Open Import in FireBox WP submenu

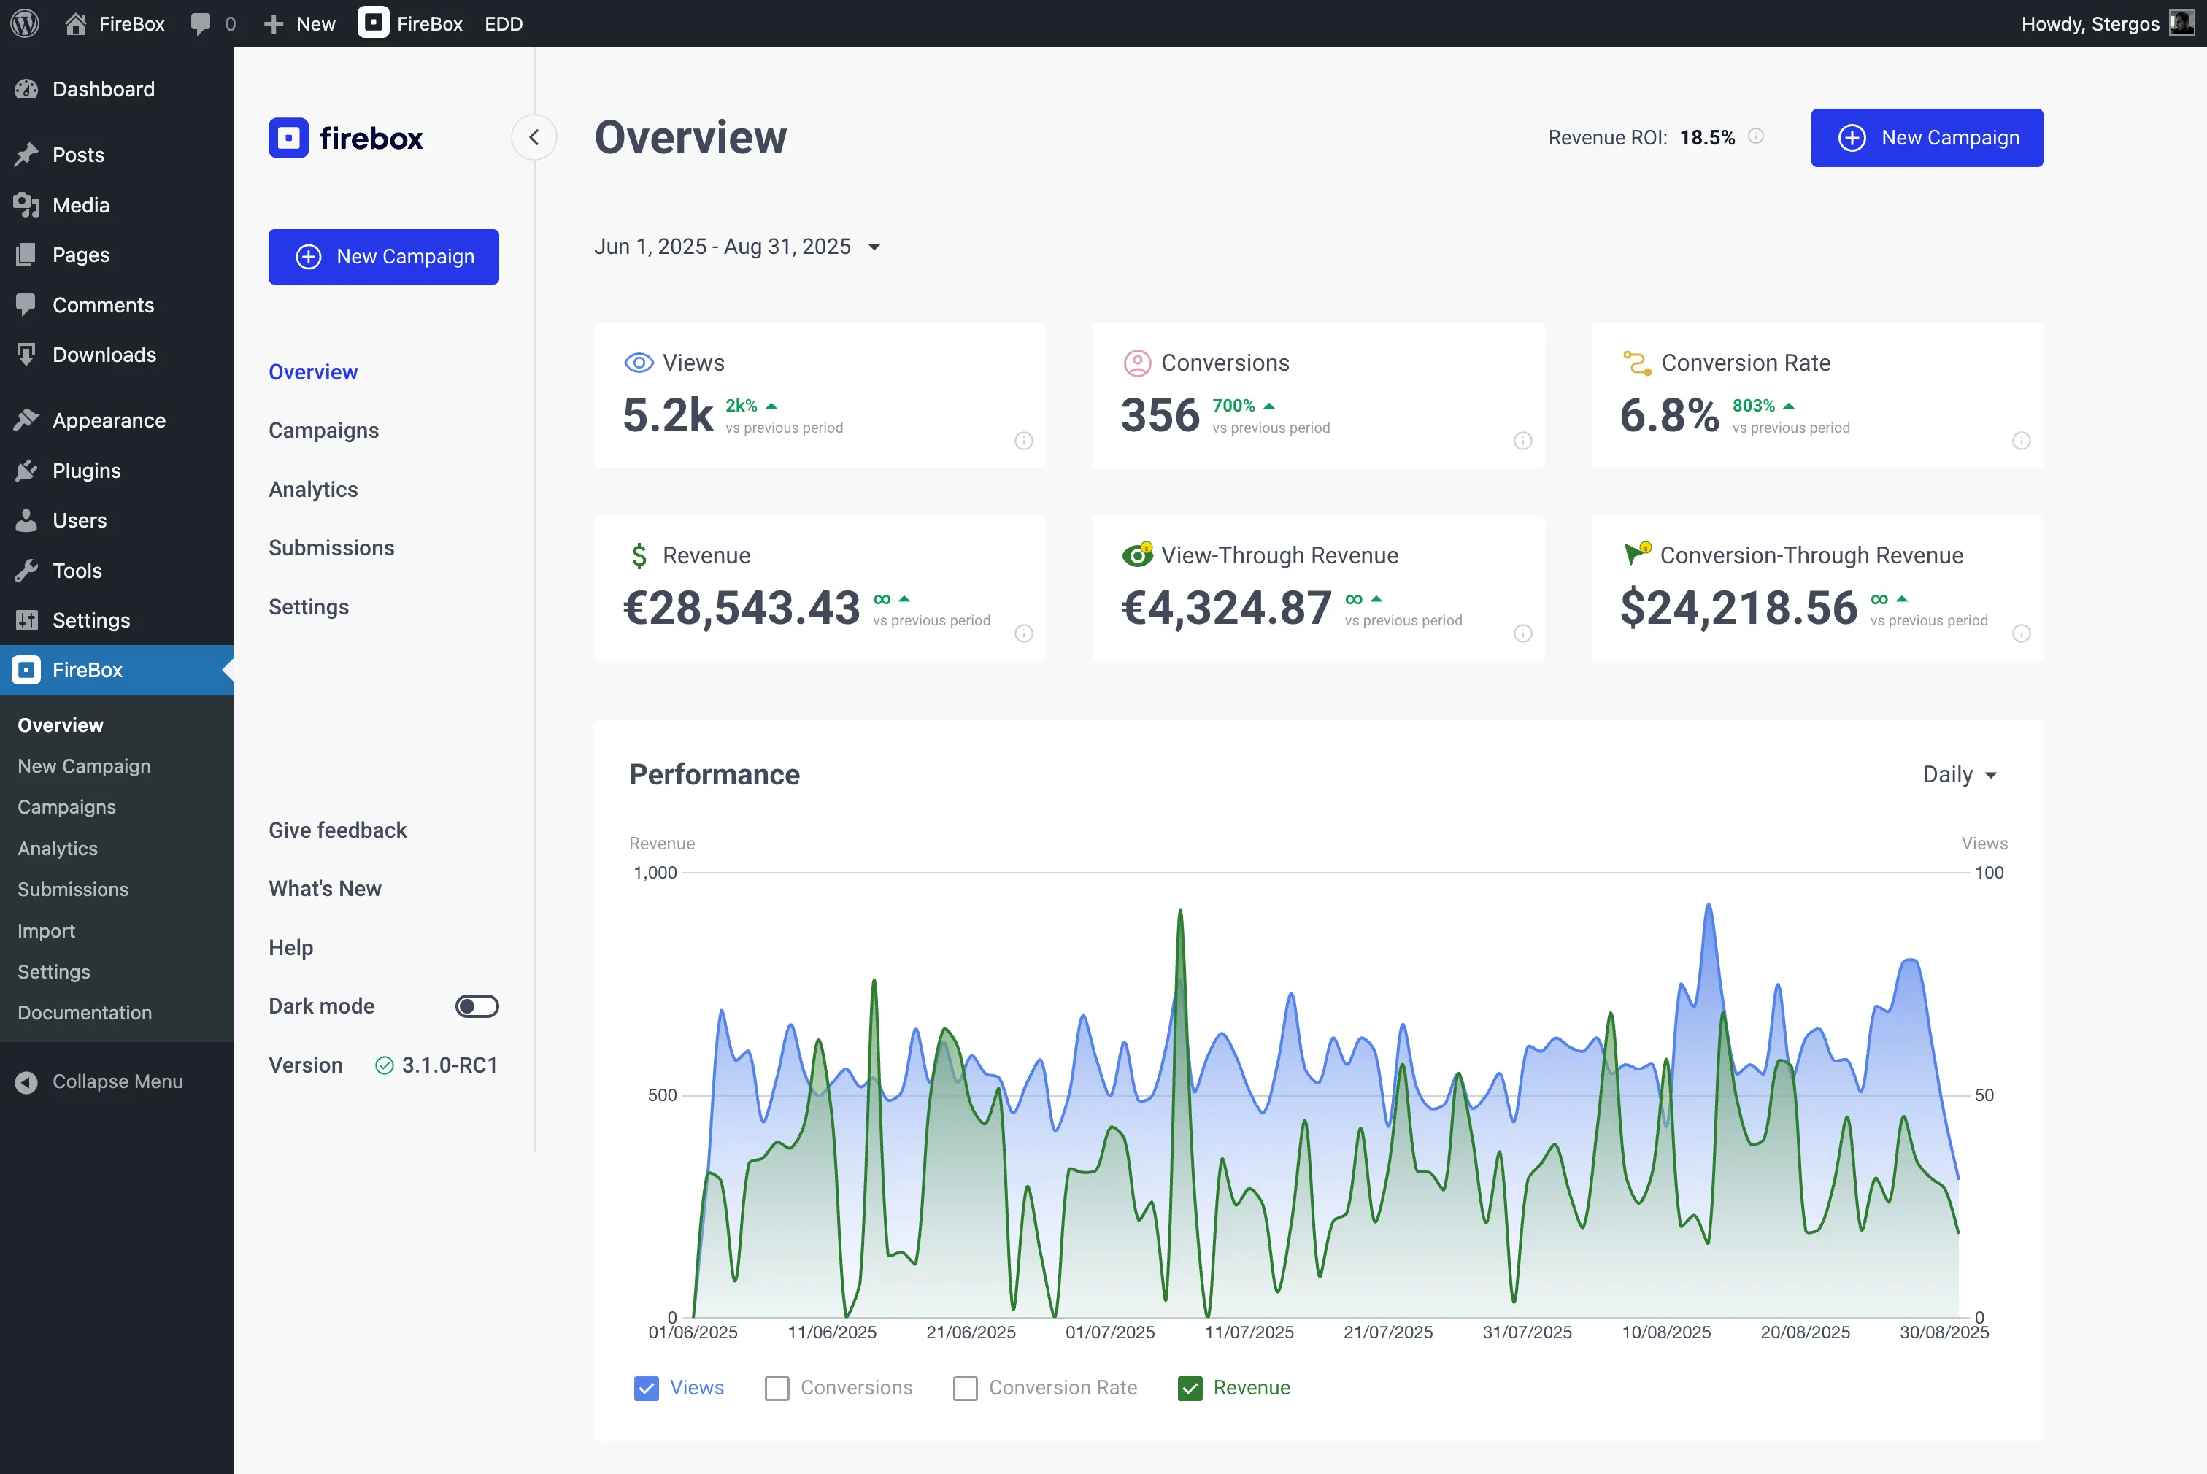pyautogui.click(x=46, y=930)
